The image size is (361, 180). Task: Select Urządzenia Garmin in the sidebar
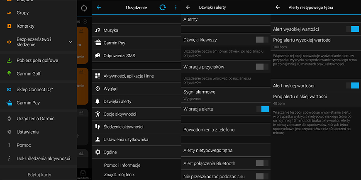[x=39, y=119]
